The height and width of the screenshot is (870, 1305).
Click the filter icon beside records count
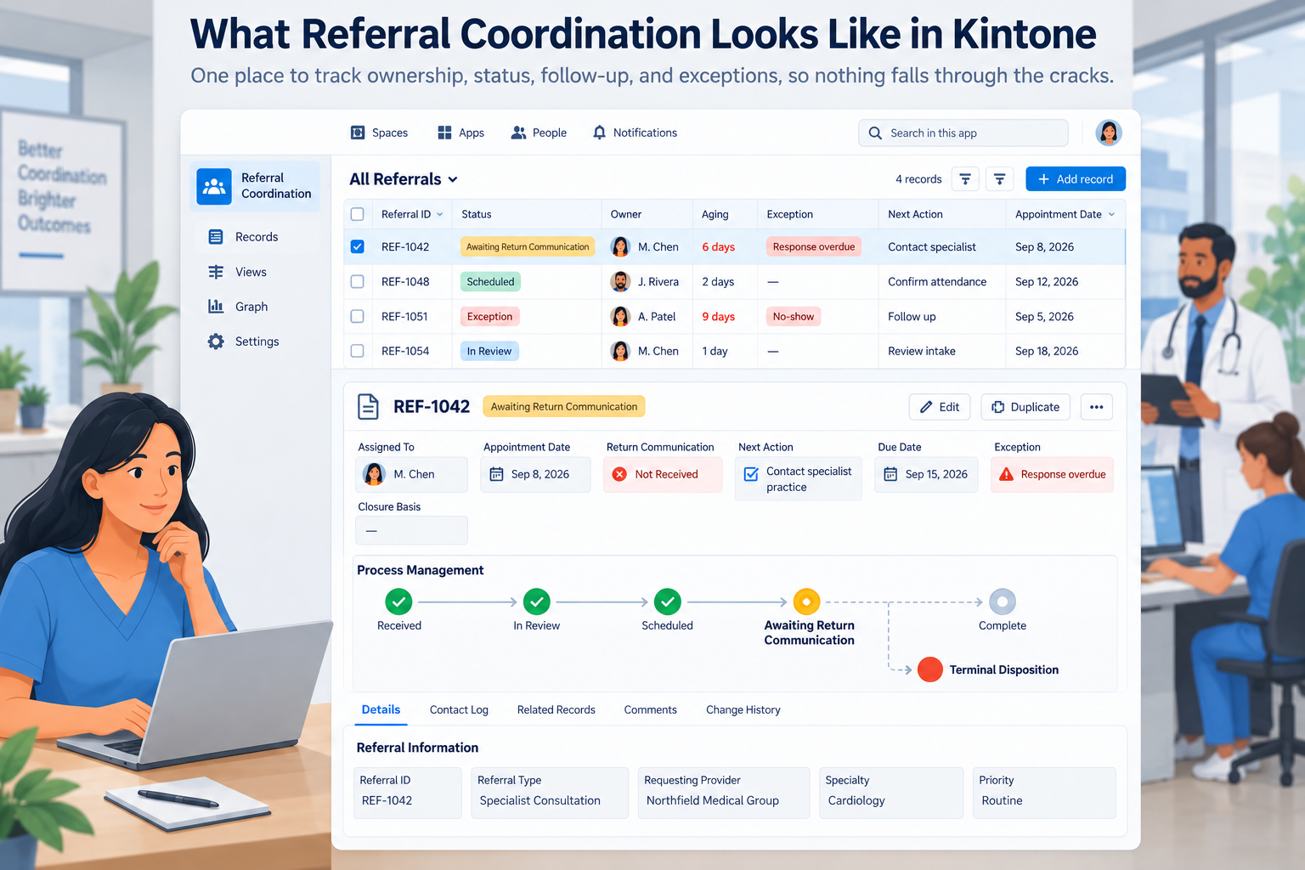coord(965,179)
